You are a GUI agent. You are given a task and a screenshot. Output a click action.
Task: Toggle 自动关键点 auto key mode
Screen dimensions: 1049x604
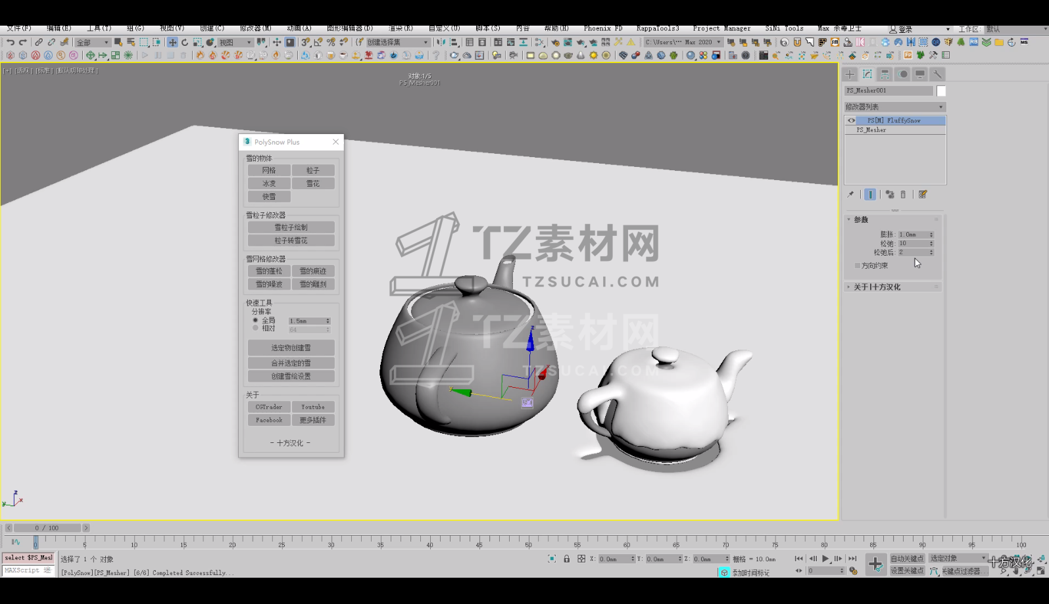point(907,559)
